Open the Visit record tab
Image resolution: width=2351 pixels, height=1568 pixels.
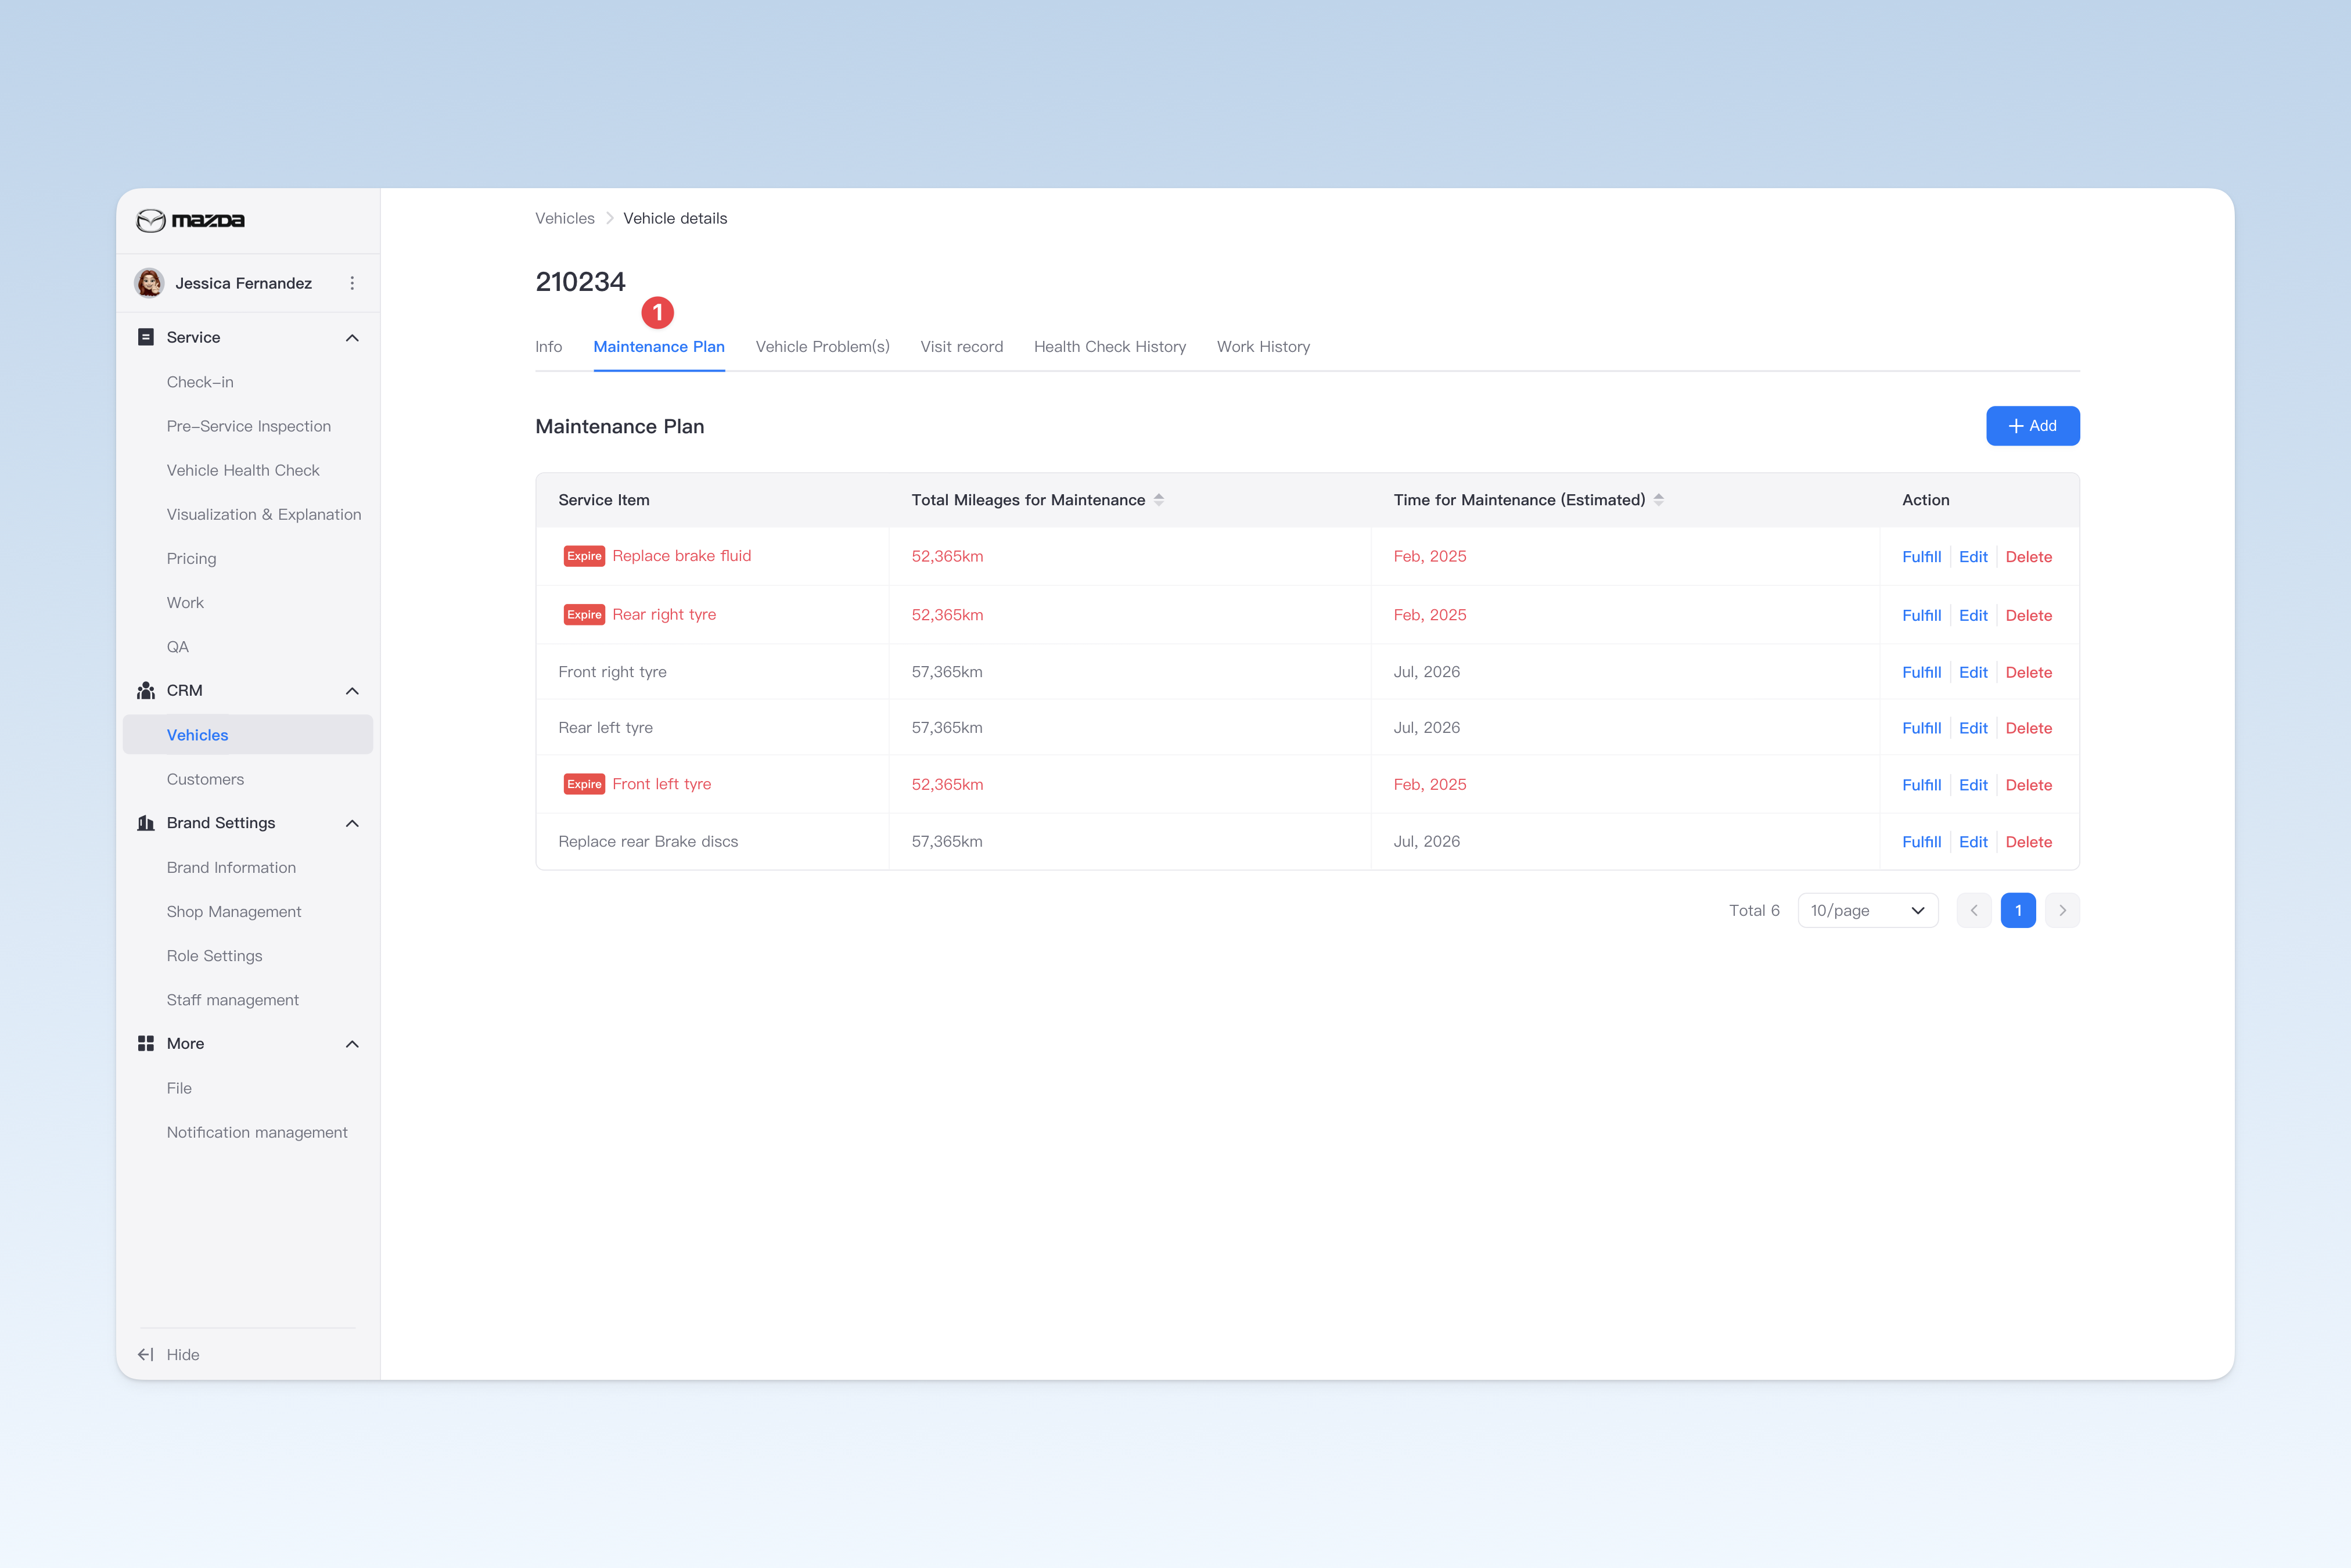[961, 347]
